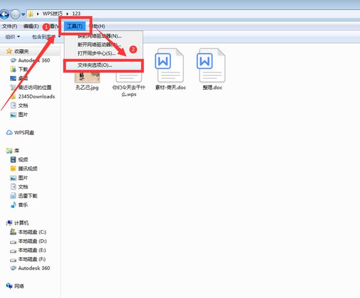Click the 素材-倚天.doc file name label
The height and width of the screenshot is (298, 360).
(x=170, y=88)
